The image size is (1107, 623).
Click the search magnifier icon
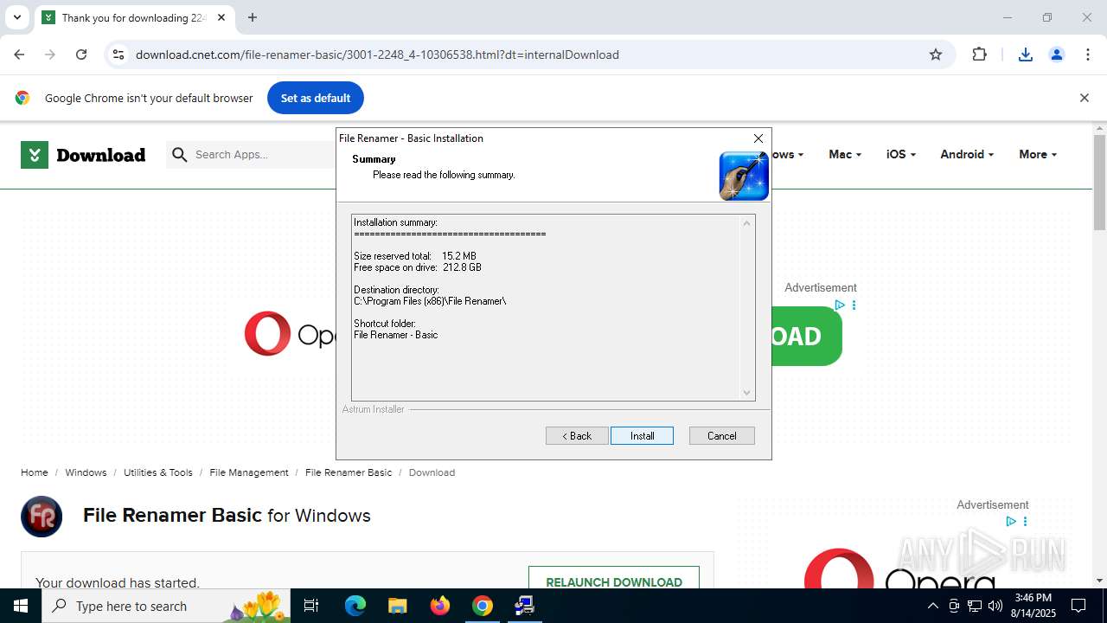179,155
